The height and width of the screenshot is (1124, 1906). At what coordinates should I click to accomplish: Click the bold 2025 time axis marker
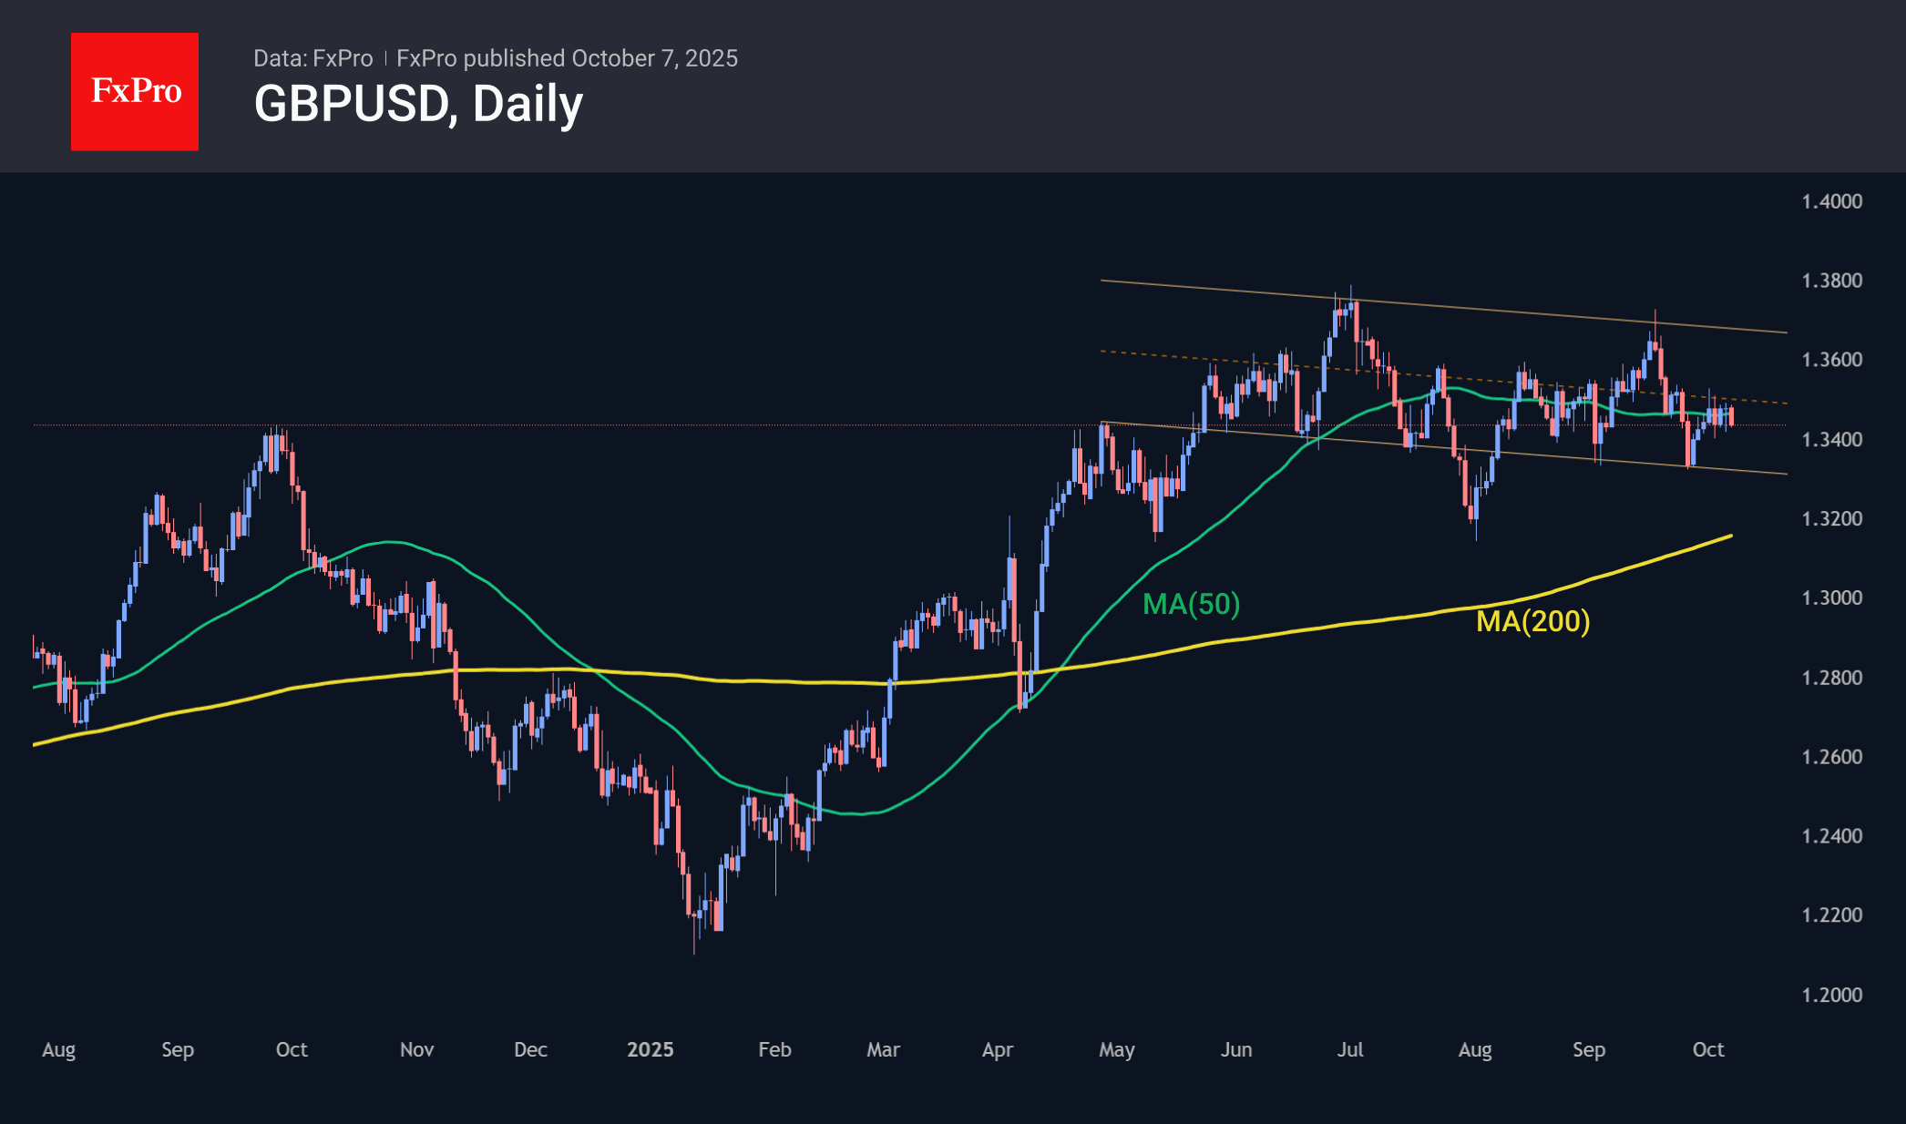[650, 1049]
